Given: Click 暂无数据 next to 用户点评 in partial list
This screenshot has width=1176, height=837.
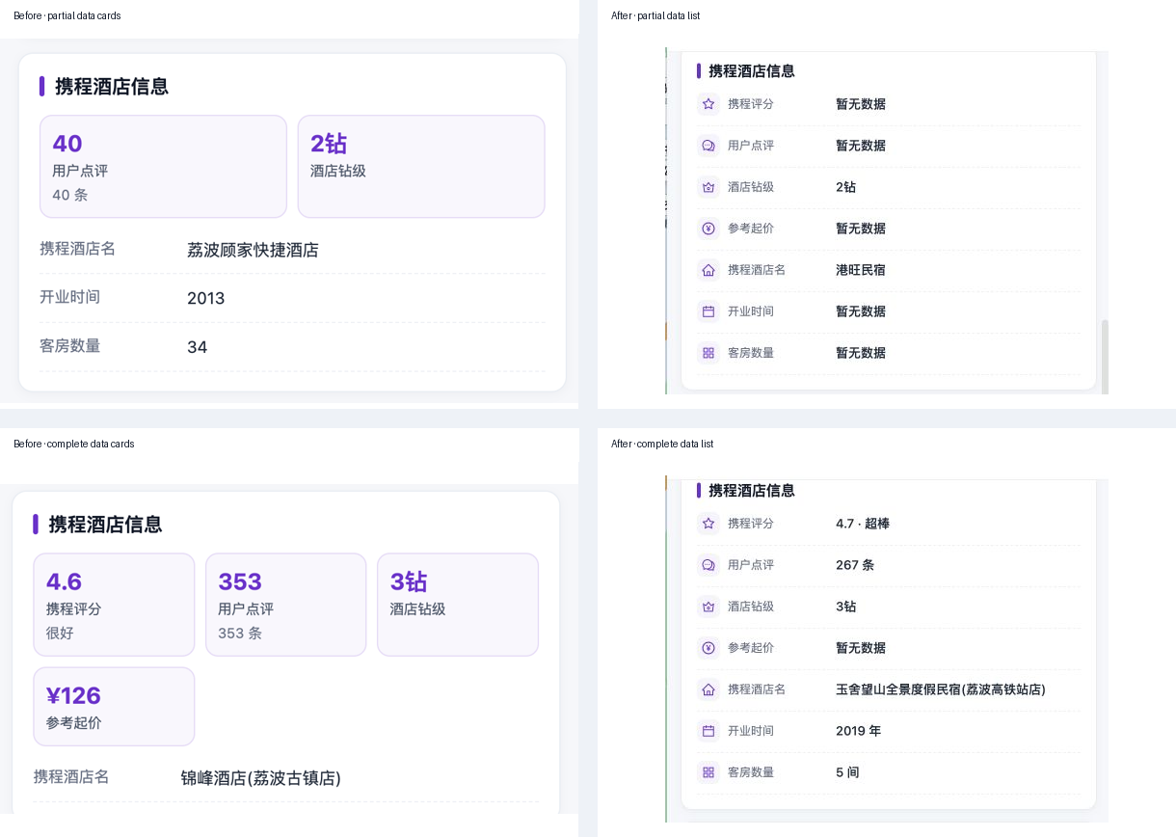Looking at the screenshot, I should click(861, 146).
